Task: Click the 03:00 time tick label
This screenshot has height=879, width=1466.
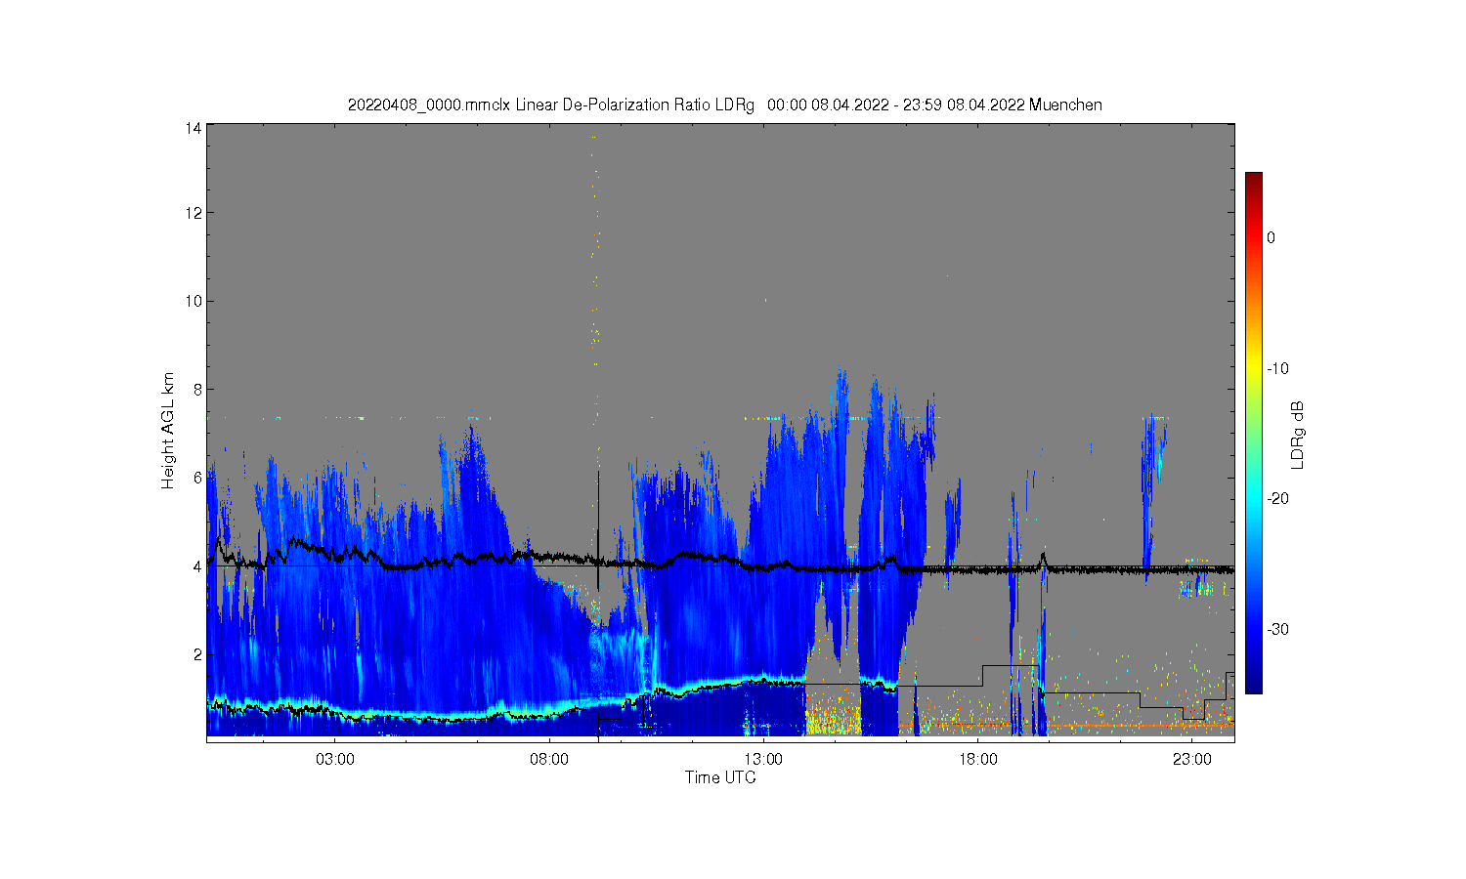Action: tap(335, 759)
